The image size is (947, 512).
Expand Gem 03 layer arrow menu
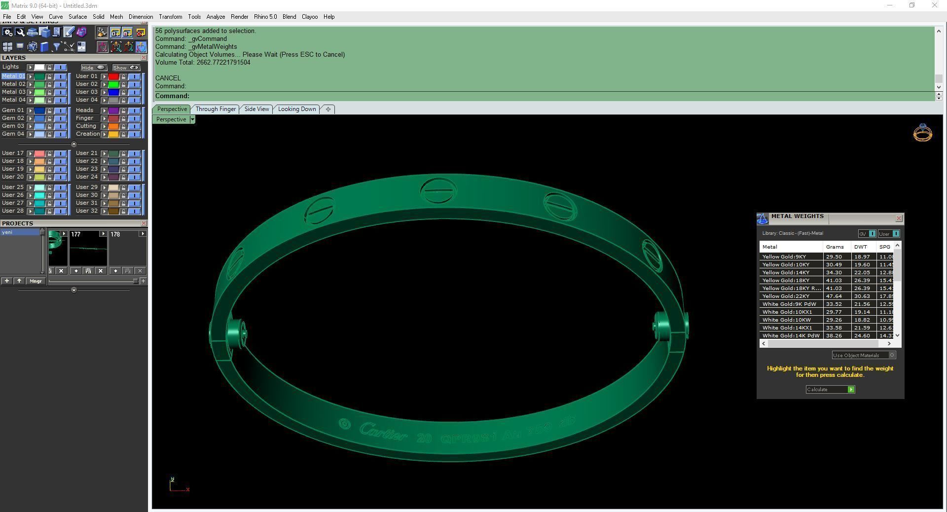(30, 126)
